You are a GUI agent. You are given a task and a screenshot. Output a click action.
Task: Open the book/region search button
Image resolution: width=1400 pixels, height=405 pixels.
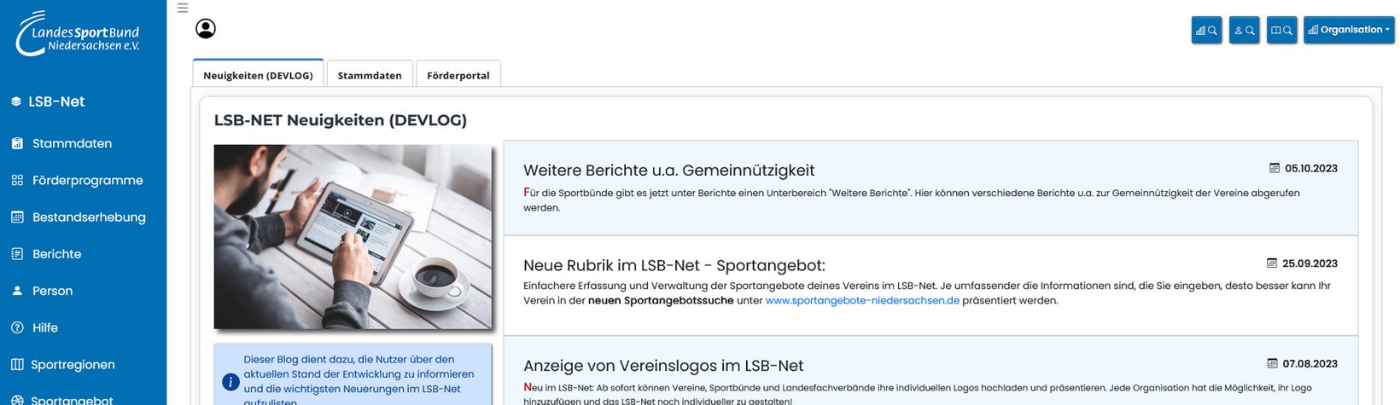[1281, 30]
